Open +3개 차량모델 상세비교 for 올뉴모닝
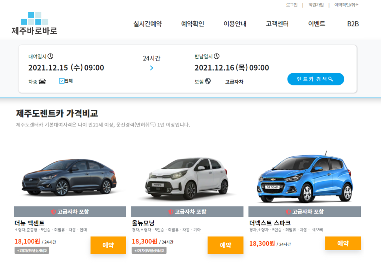Viewport: 381px width, 264px height. pyautogui.click(x=149, y=251)
